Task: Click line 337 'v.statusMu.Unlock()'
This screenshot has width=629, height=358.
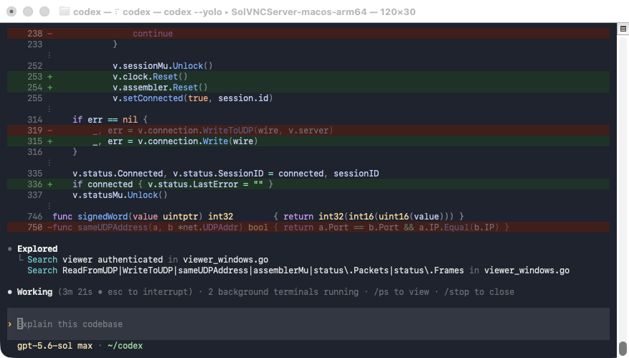Action: coord(308,195)
